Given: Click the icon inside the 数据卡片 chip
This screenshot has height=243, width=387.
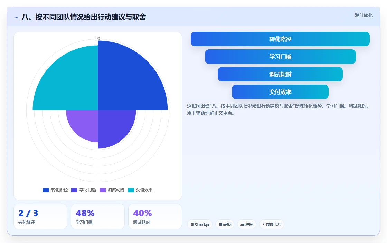Looking at the screenshot, I should (x=264, y=224).
